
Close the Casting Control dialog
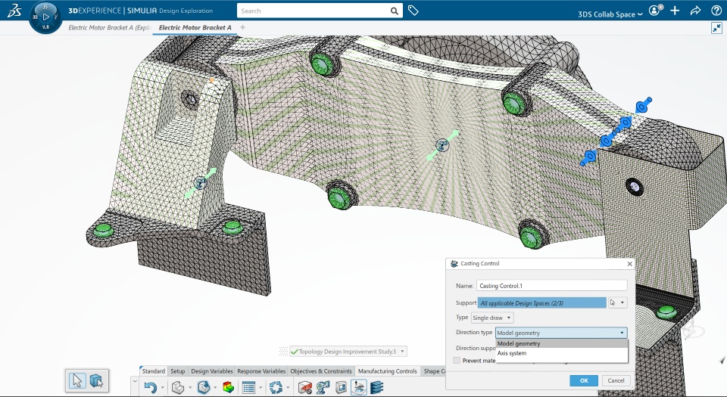coord(629,264)
